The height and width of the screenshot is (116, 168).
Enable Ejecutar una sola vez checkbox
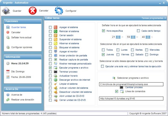click(x=102, y=66)
